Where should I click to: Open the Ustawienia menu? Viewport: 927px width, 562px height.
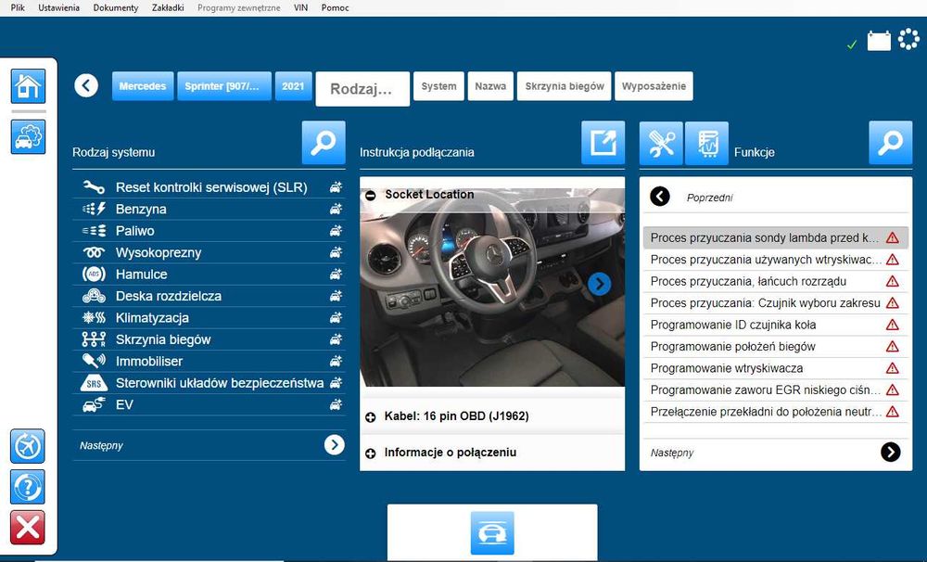tap(58, 7)
